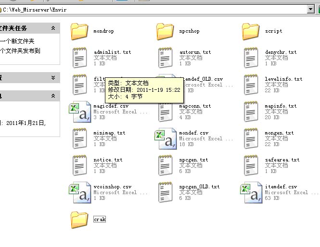Click the levelinfo.txt file icon
Screen dimensions: 320x247
point(251,85)
